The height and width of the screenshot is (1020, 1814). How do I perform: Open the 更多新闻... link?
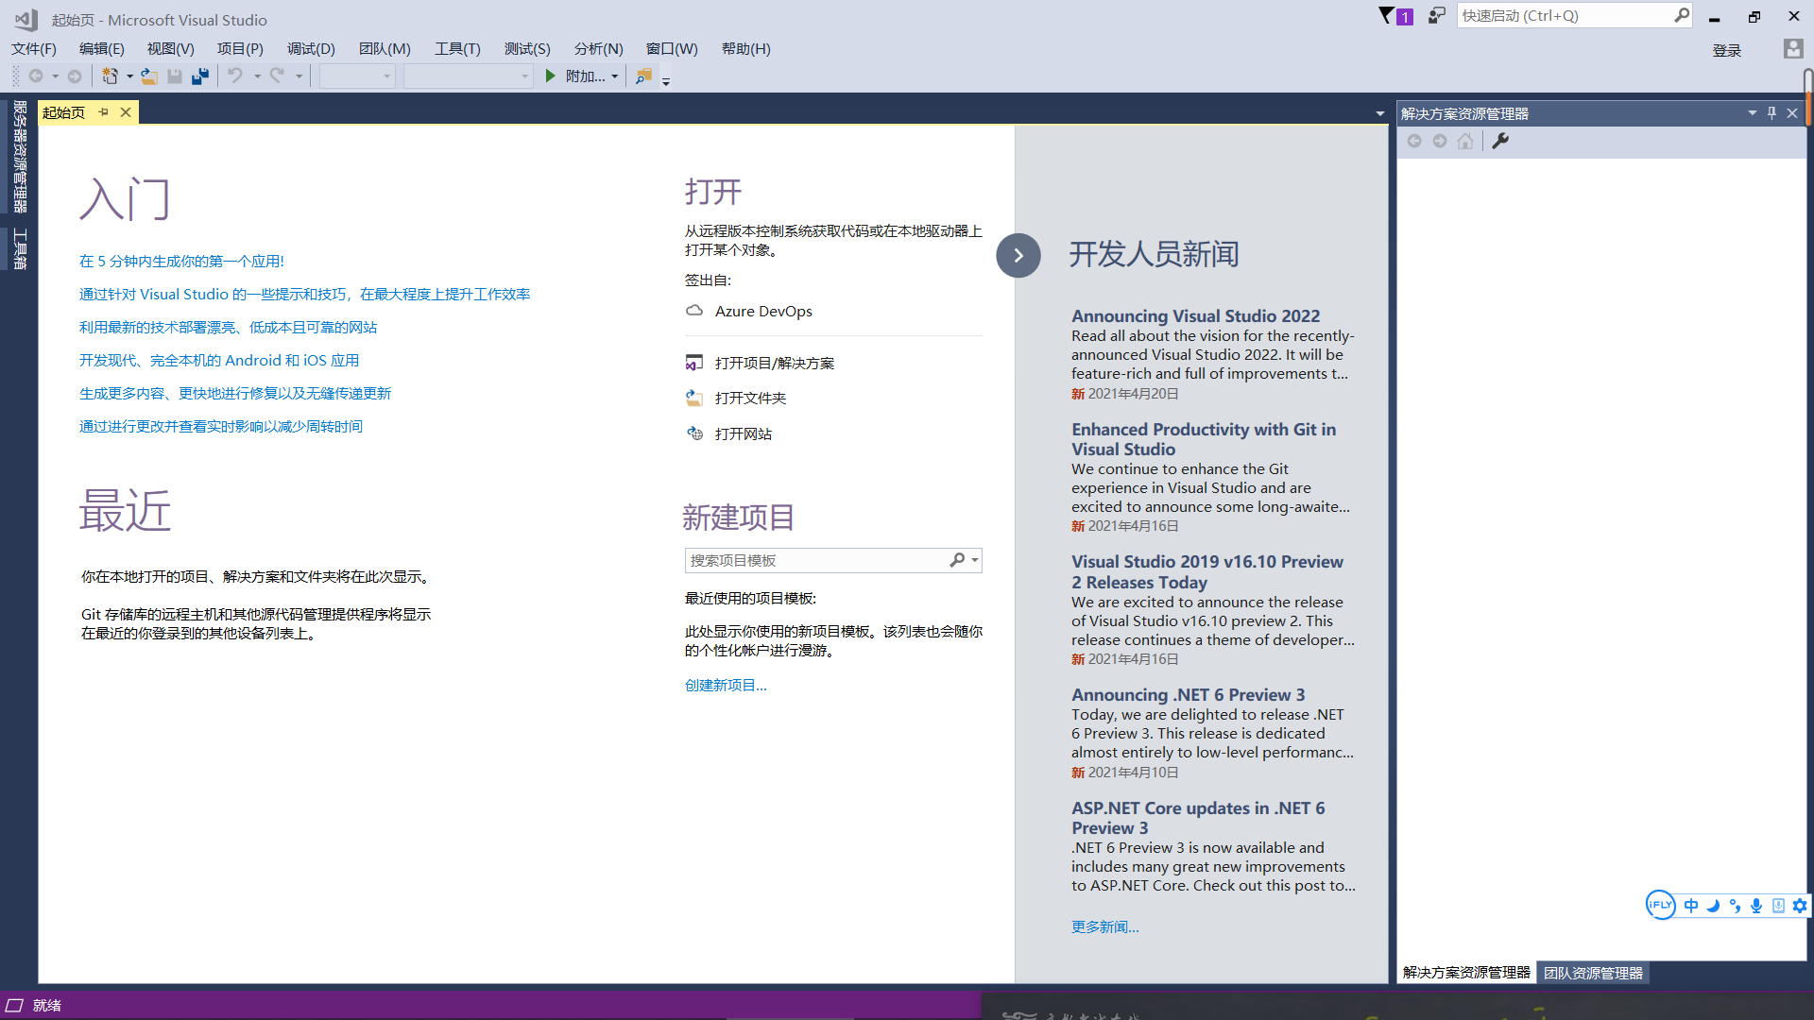click(1104, 927)
